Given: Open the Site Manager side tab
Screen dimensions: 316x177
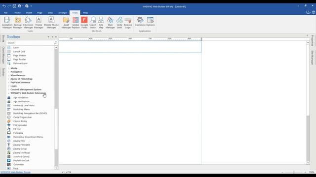Looking at the screenshot, I should point(313,58).
